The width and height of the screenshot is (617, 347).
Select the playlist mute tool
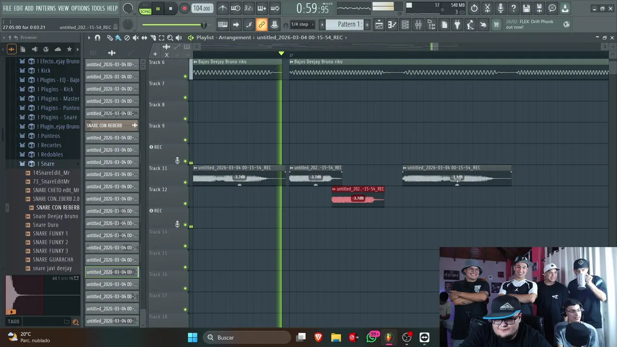click(x=135, y=38)
